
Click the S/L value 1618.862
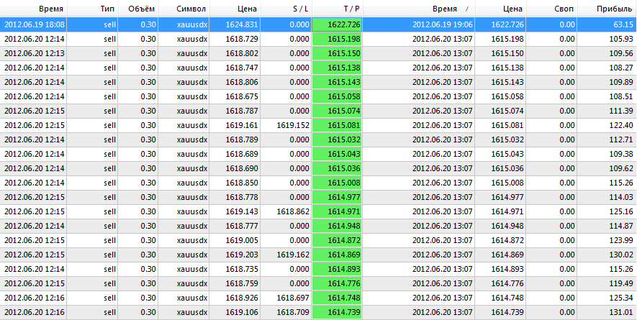(x=286, y=211)
